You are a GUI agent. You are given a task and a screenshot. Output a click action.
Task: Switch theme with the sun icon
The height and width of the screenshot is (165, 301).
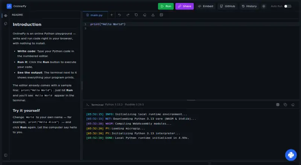point(264,6)
